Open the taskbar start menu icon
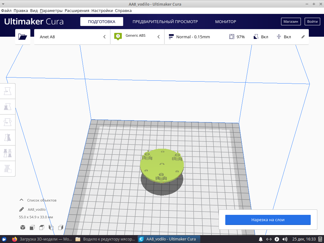This screenshot has width=324, height=243. click(4, 239)
